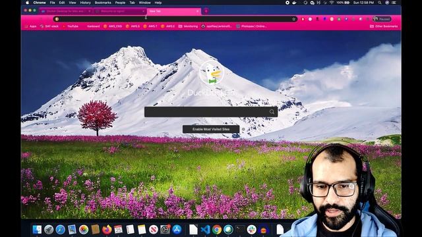Open the Edit menu
This screenshot has height=237, width=422.
[62, 3]
